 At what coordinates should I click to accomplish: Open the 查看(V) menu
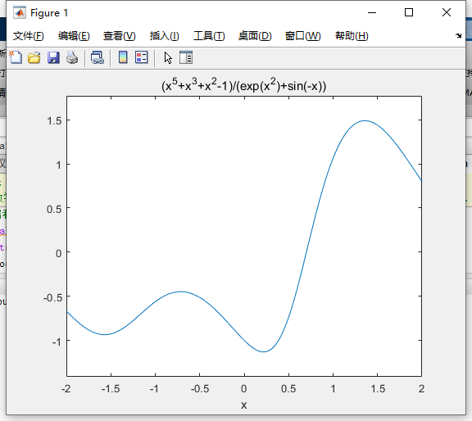coord(119,36)
